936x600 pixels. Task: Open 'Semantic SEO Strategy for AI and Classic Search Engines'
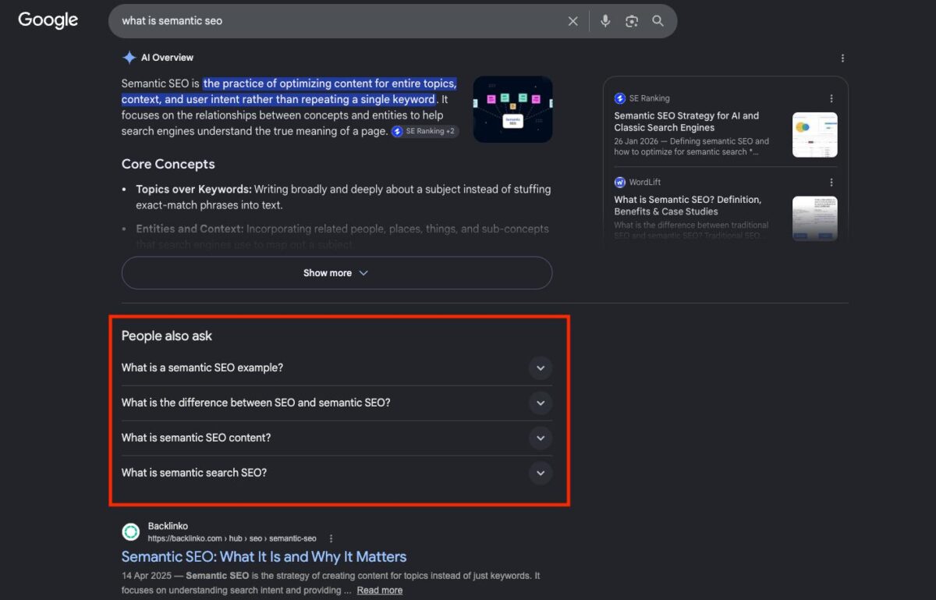coord(686,122)
